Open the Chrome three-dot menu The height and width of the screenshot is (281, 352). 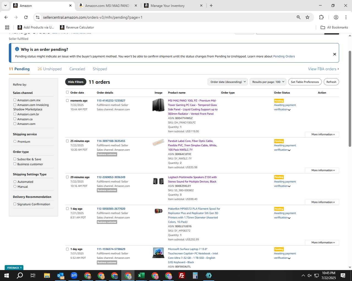pyautogui.click(x=346, y=17)
